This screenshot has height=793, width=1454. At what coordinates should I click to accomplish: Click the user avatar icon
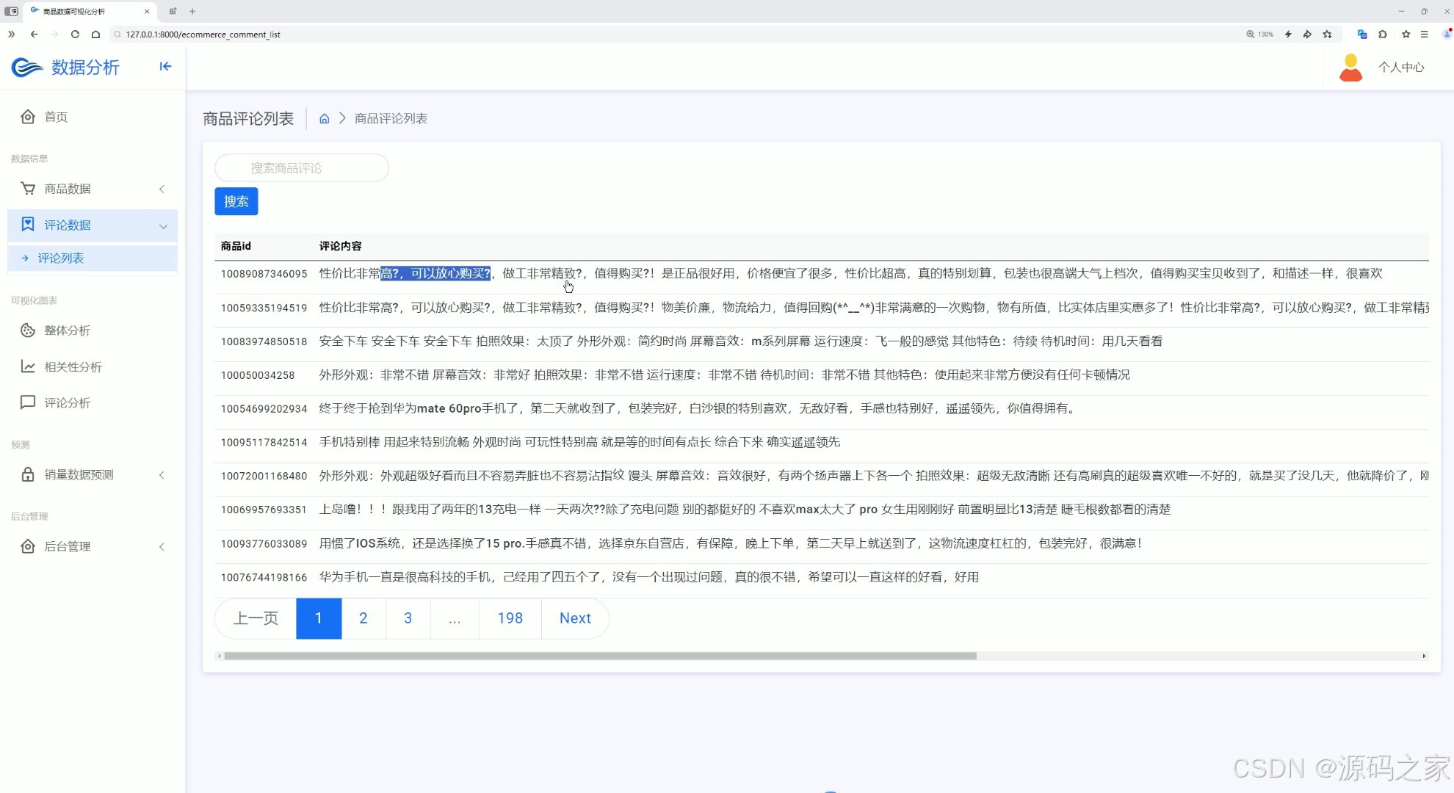tap(1350, 68)
